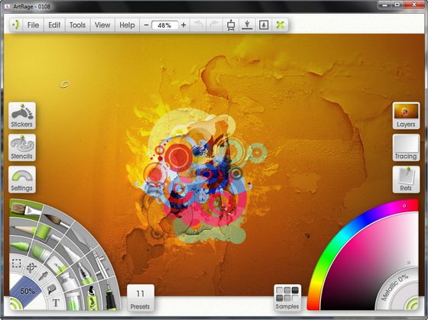Click the framed picture icon in toolbar

tap(264, 25)
